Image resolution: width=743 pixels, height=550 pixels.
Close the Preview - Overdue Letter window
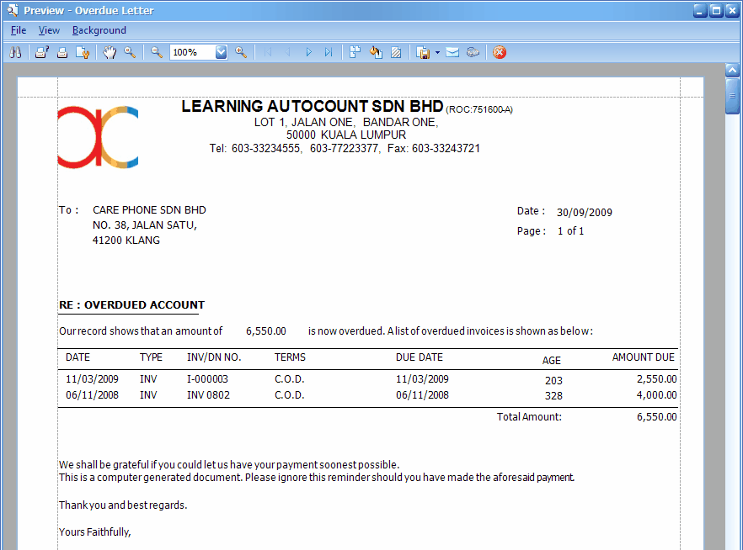point(732,10)
